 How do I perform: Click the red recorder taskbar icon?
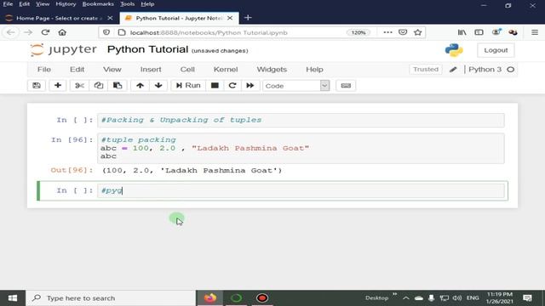[262, 298]
